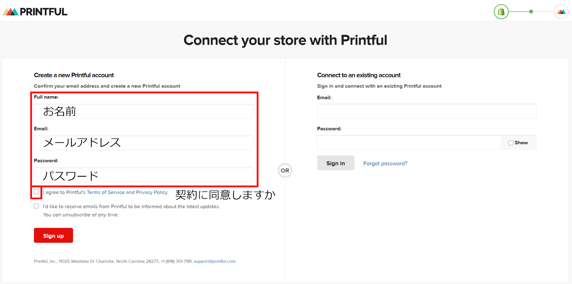Click the new account Password field
The image size is (572, 284).
pyautogui.click(x=143, y=175)
